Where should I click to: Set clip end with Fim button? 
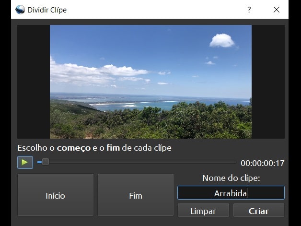[136, 195]
